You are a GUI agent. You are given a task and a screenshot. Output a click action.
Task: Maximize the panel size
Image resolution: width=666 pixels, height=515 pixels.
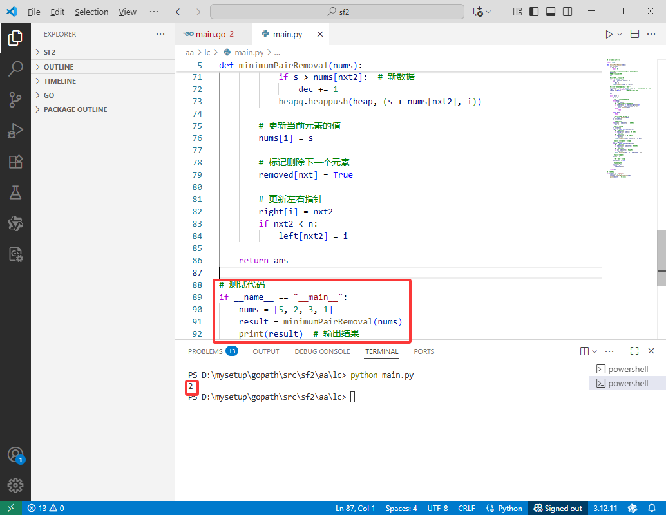tap(634, 351)
